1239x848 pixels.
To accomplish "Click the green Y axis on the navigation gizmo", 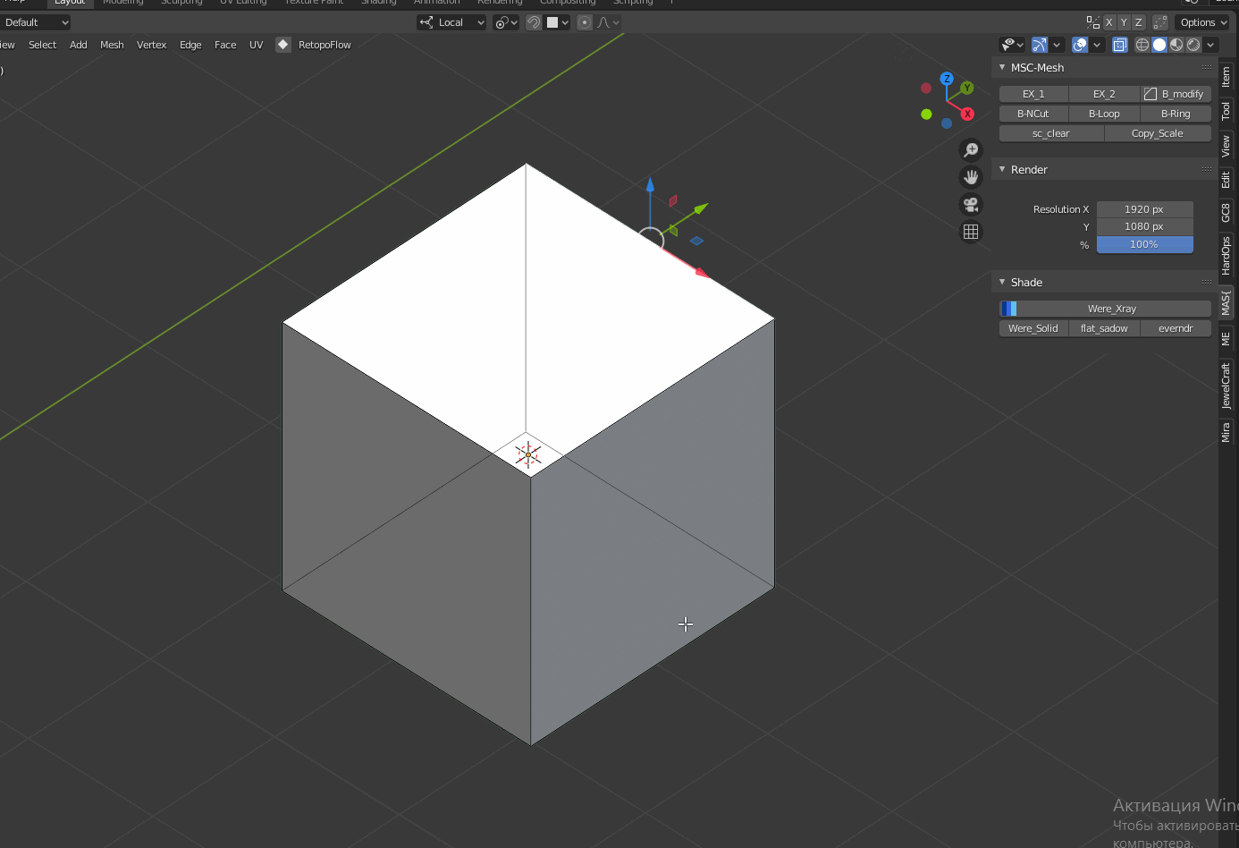I will point(967,89).
